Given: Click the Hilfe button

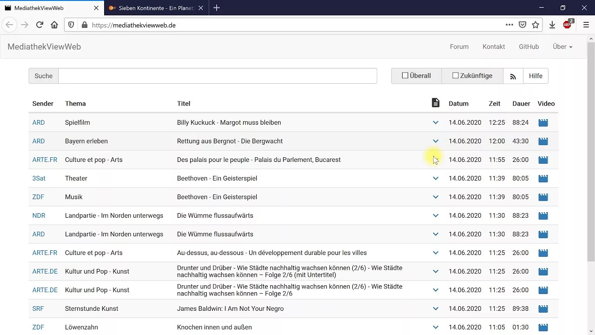Looking at the screenshot, I should [535, 76].
